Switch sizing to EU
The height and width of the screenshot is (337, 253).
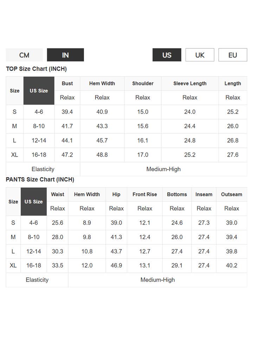coord(233,55)
